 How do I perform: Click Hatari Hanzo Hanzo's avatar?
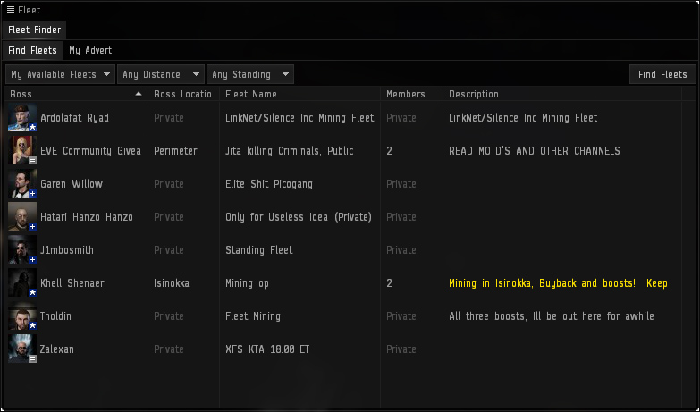click(22, 217)
